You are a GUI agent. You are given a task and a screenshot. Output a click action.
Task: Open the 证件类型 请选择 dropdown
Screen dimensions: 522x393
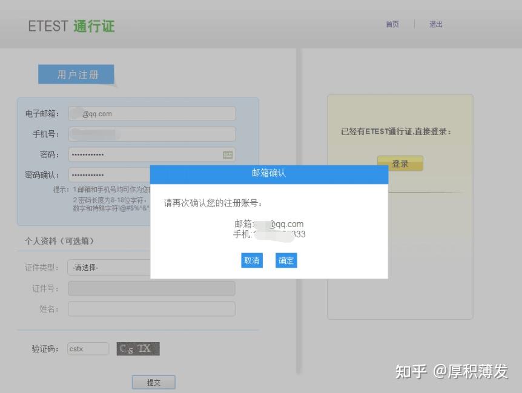pos(109,267)
